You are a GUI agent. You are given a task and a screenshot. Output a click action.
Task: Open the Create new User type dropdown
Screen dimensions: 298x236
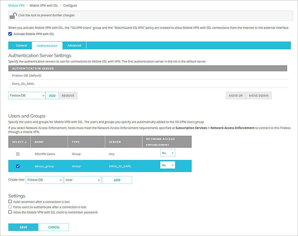tap(82, 180)
